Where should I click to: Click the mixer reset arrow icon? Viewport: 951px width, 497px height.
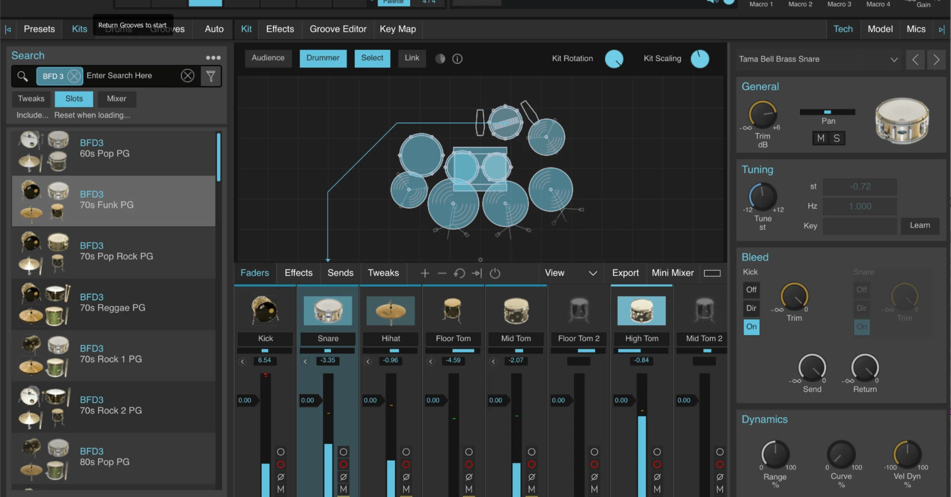(459, 273)
